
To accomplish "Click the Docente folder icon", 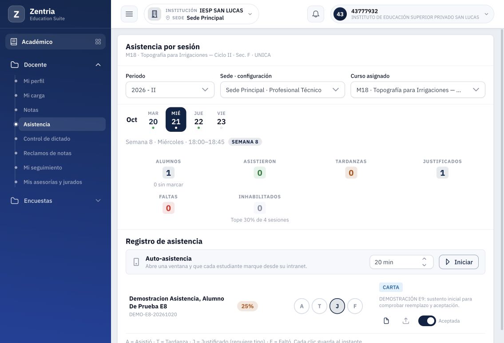I will pos(15,65).
